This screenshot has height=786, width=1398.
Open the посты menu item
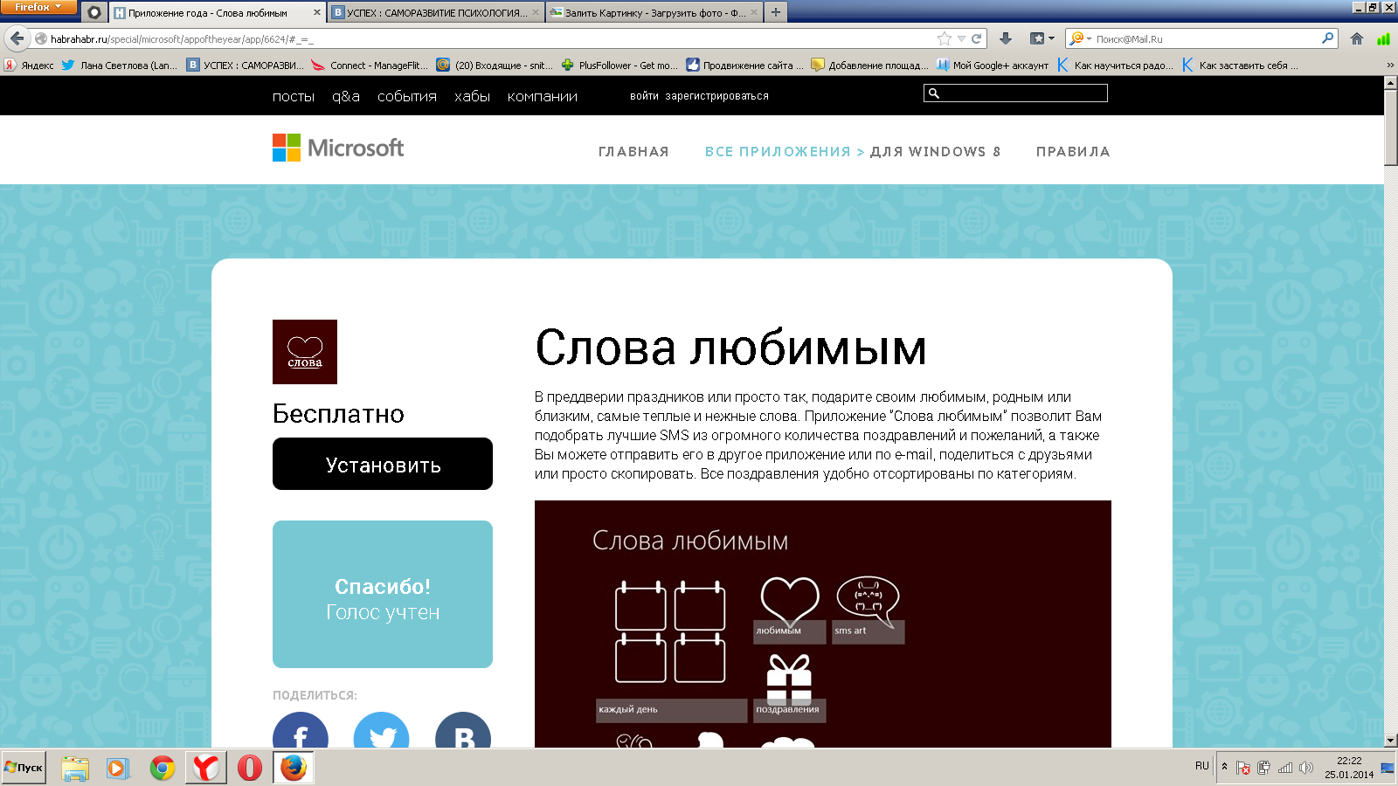tap(294, 96)
